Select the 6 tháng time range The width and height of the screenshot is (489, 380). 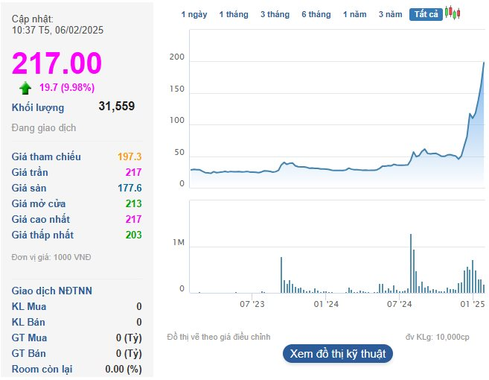[316, 14]
